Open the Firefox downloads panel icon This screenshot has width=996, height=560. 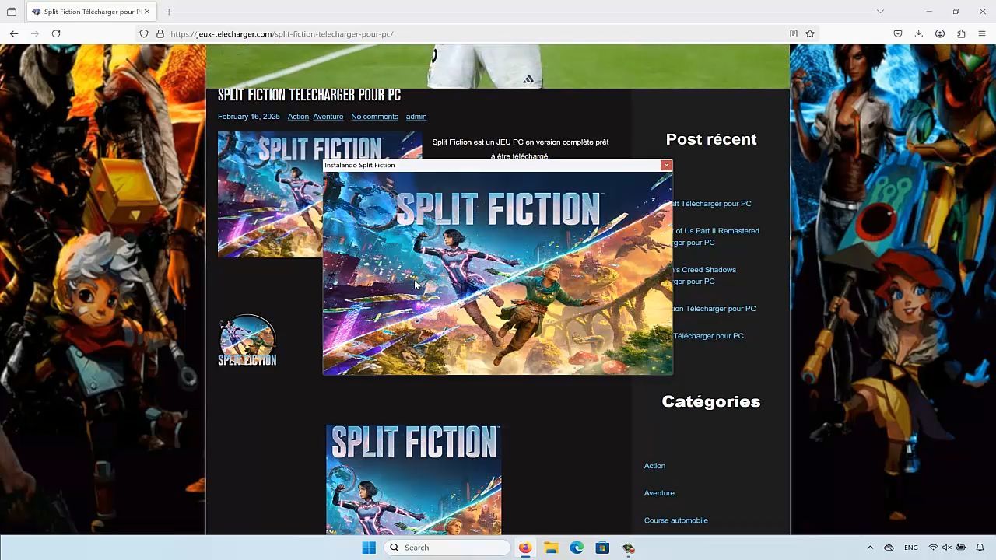pos(919,33)
